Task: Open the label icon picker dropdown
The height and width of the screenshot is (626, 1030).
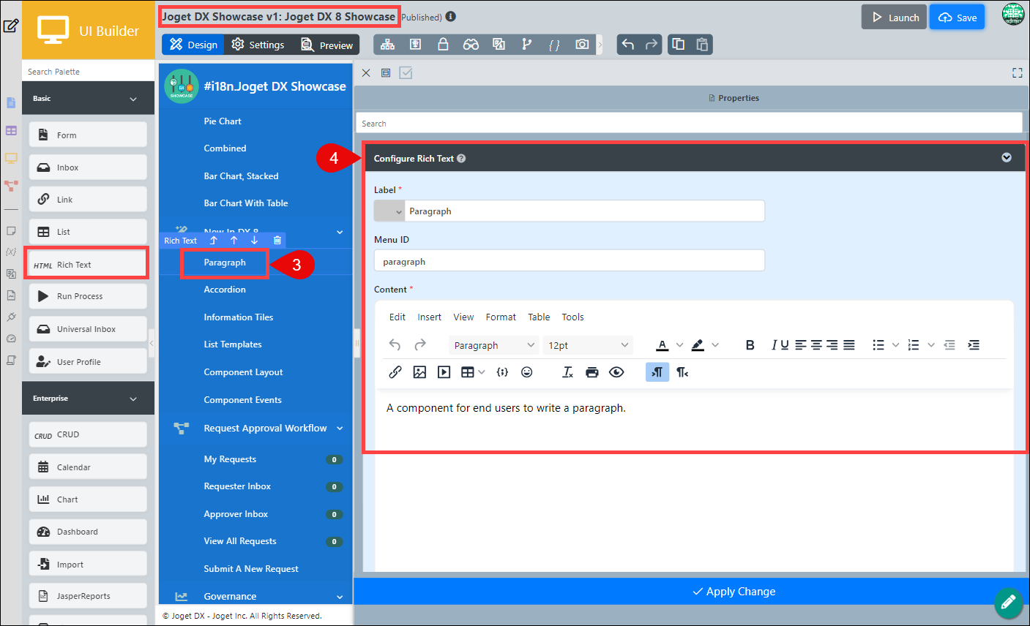Action: click(389, 211)
